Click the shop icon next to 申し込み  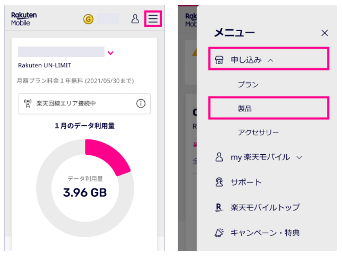pyautogui.click(x=219, y=60)
